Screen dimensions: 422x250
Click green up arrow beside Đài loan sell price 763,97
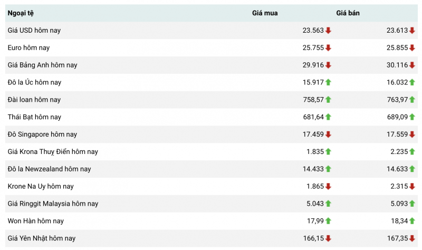click(x=412, y=100)
